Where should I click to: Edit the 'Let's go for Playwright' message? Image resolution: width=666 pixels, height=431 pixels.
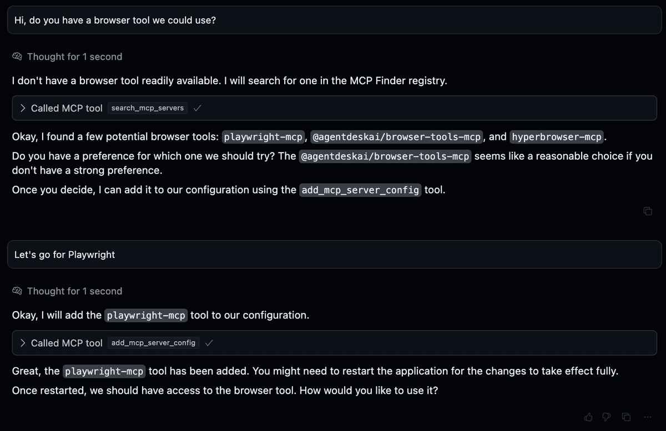334,255
